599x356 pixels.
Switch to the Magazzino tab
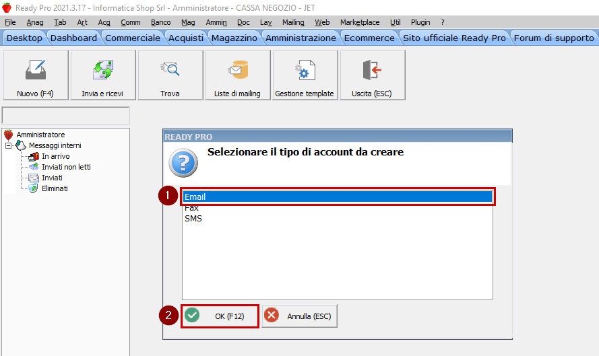coord(234,38)
